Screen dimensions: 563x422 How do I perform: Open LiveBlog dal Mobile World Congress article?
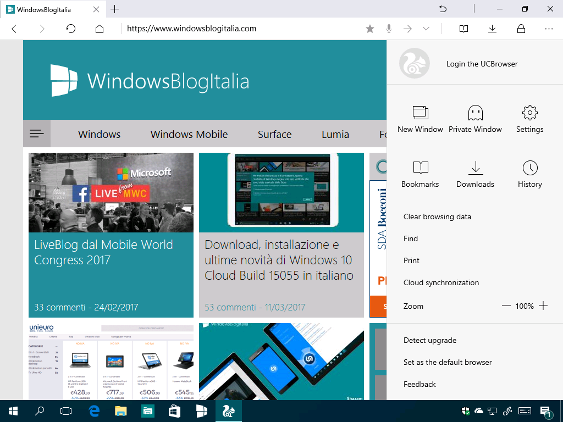103,252
